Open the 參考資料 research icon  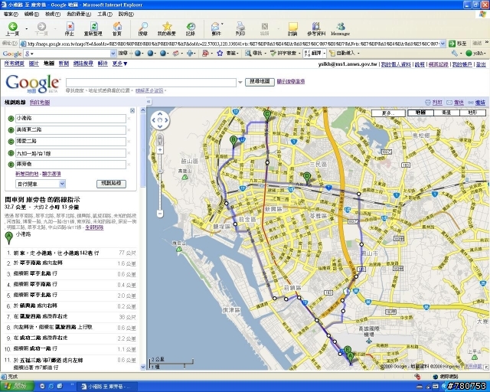(316, 29)
